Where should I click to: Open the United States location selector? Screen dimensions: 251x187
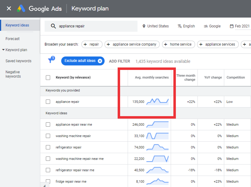(x=156, y=26)
